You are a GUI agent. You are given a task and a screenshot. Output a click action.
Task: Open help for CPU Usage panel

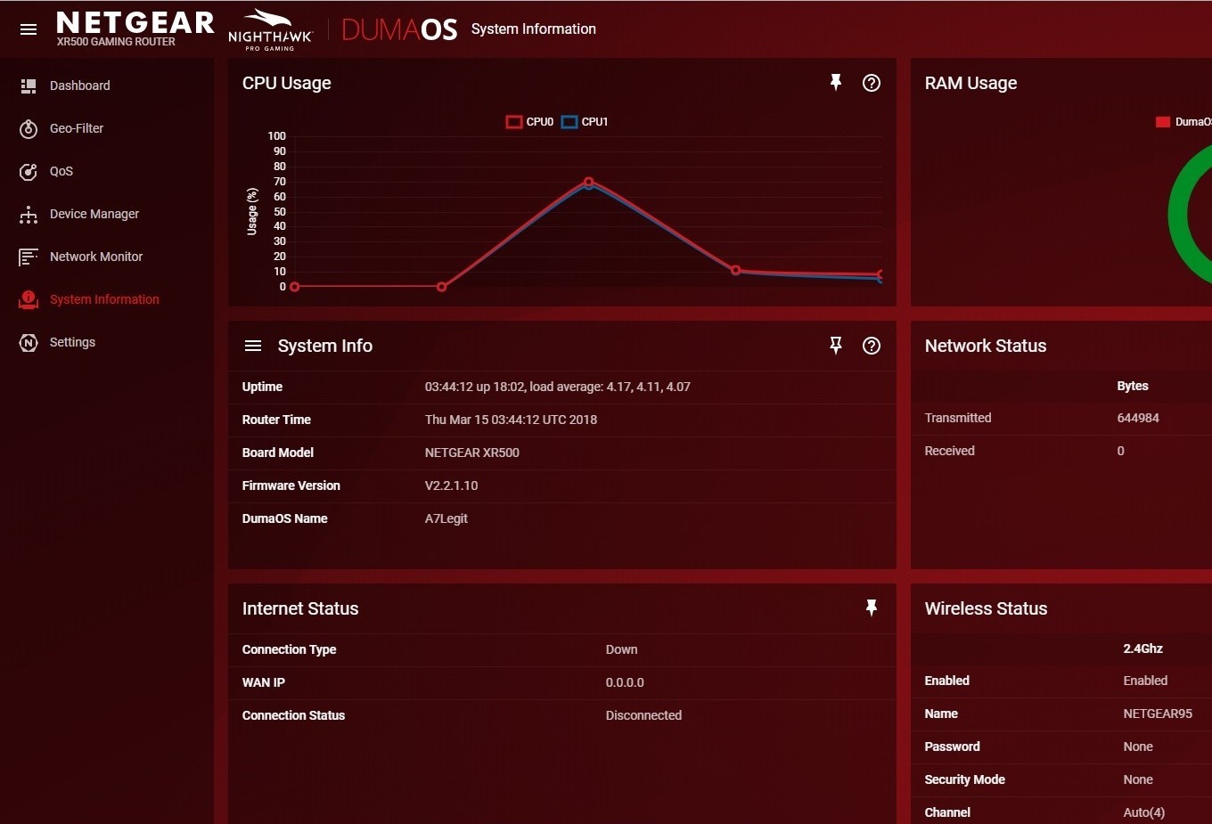(872, 83)
